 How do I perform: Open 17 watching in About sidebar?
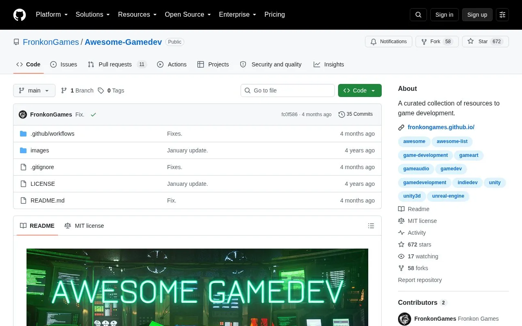[418, 256]
